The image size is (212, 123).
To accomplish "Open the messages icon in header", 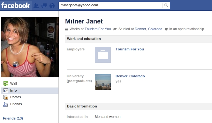I will (x=44, y=6).
